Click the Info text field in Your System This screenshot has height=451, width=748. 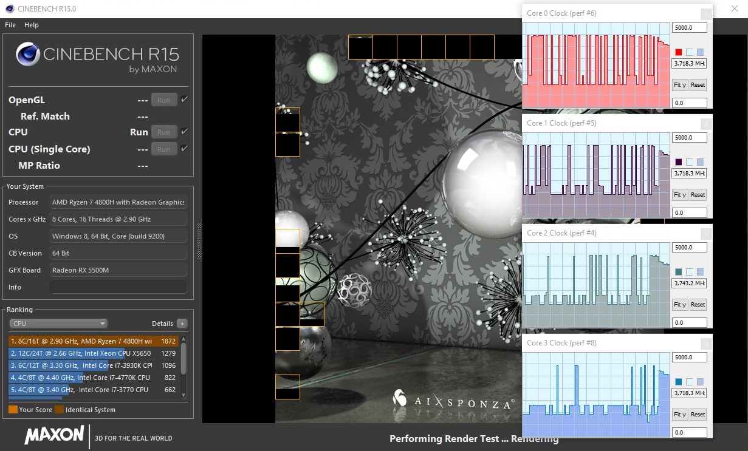click(x=118, y=287)
